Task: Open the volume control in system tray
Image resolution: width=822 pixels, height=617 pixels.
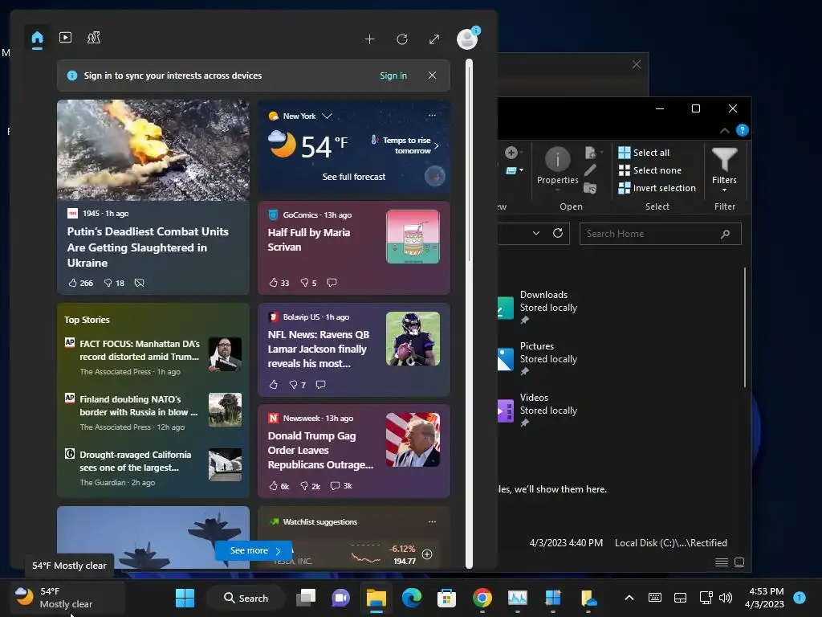Action: click(x=726, y=598)
